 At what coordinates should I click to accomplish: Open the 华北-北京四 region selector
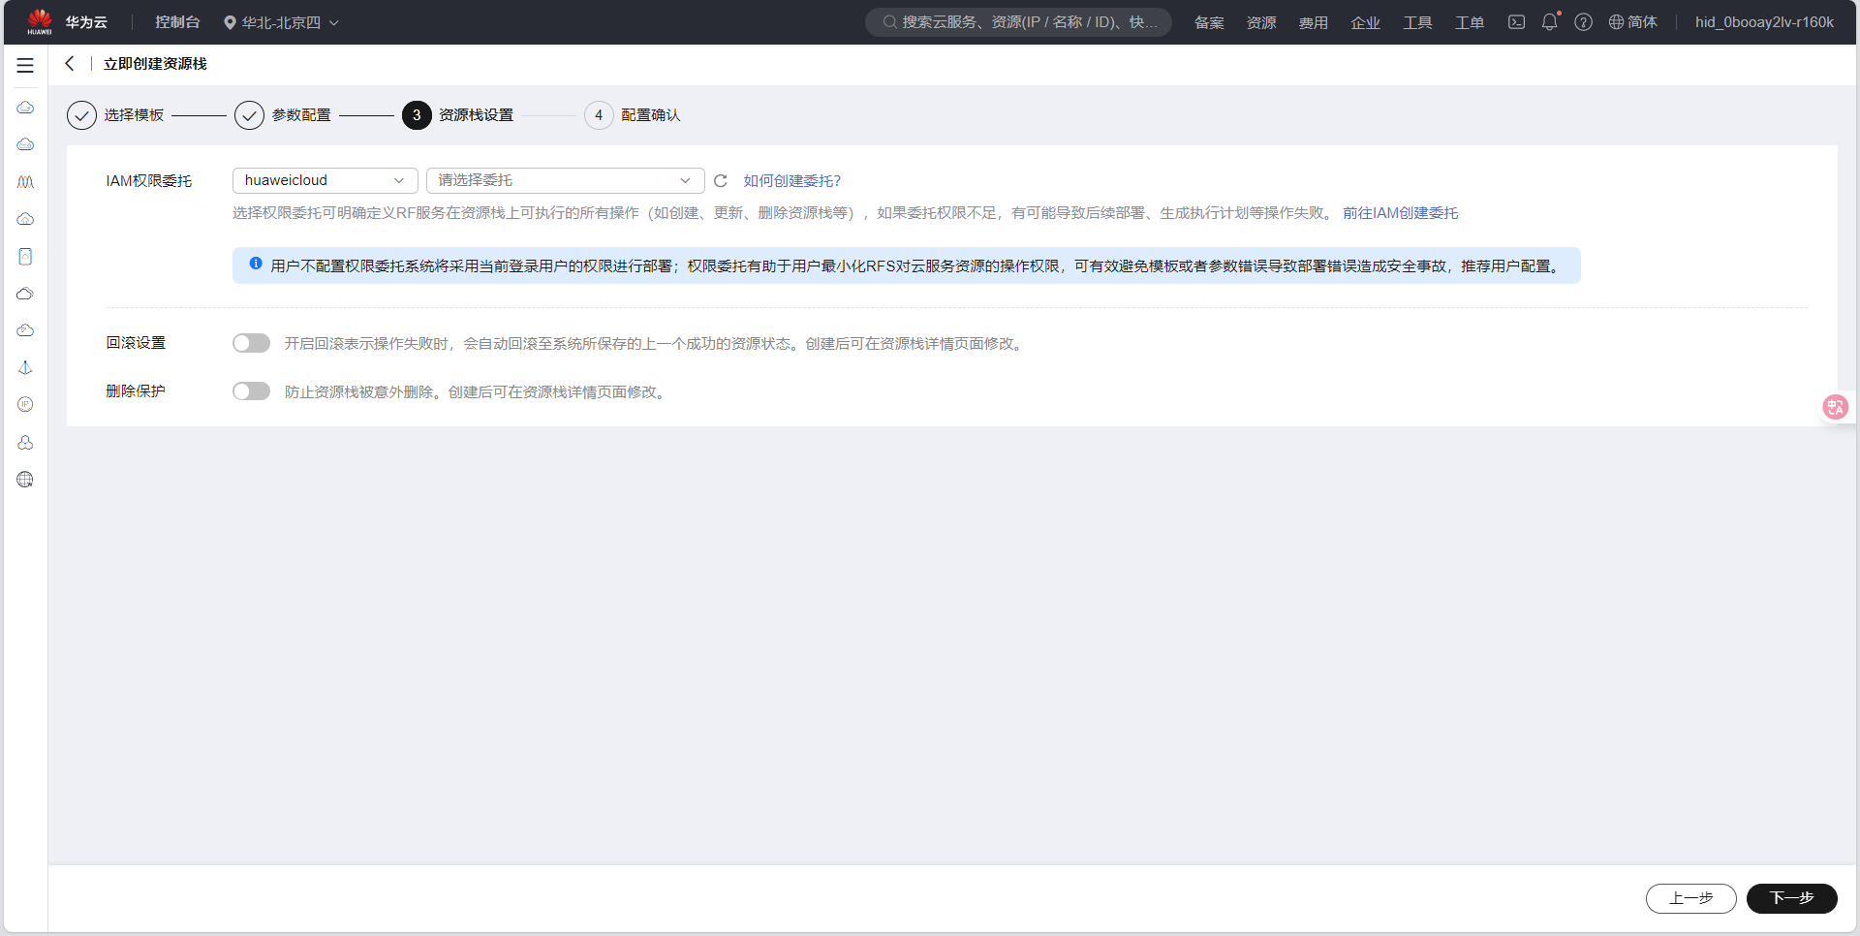pyautogui.click(x=281, y=22)
